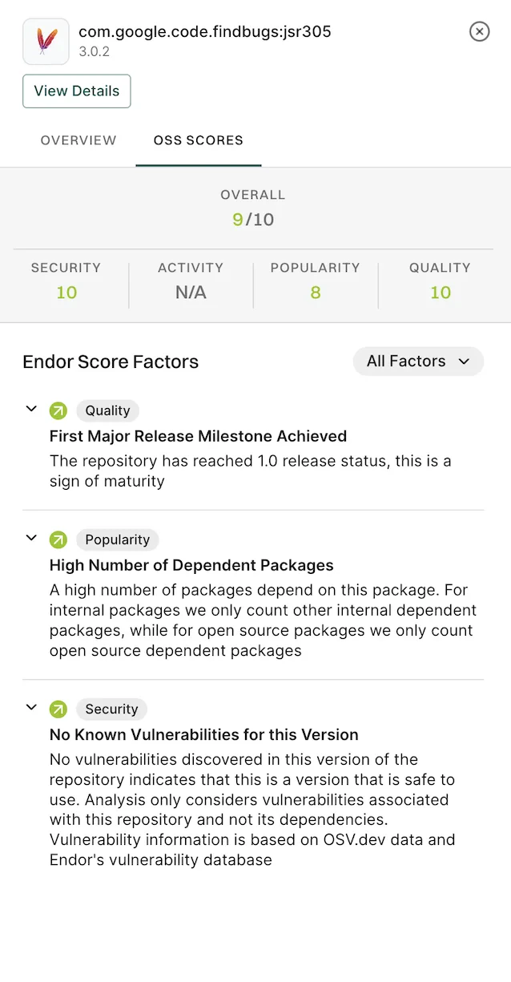The height and width of the screenshot is (982, 511).
Task: Select the Security badge chip
Action: pyautogui.click(x=111, y=709)
